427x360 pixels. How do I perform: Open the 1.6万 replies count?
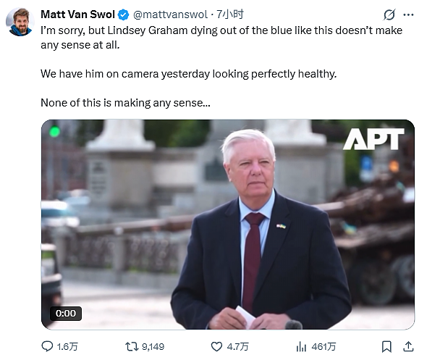67,347
